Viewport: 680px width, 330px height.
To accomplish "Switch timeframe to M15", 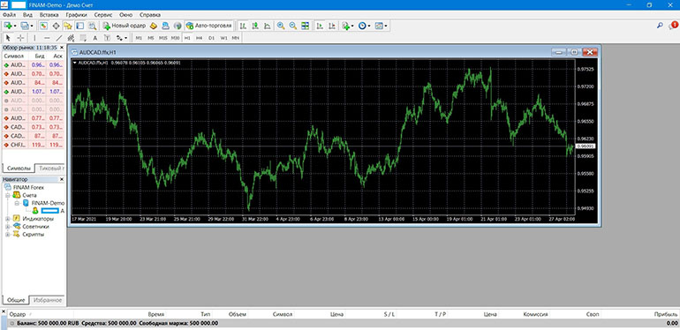I will tap(163, 38).
